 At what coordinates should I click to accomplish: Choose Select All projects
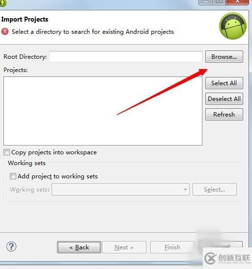(224, 83)
